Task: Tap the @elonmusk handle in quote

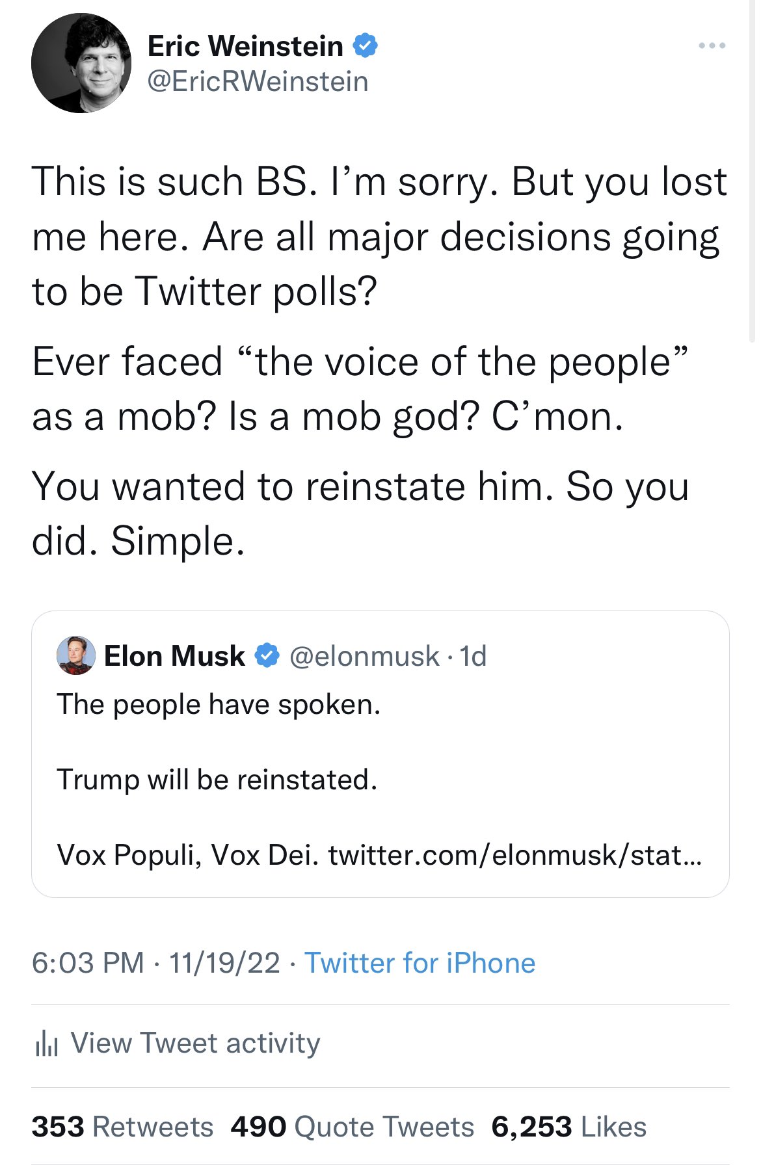Action: coord(364,656)
